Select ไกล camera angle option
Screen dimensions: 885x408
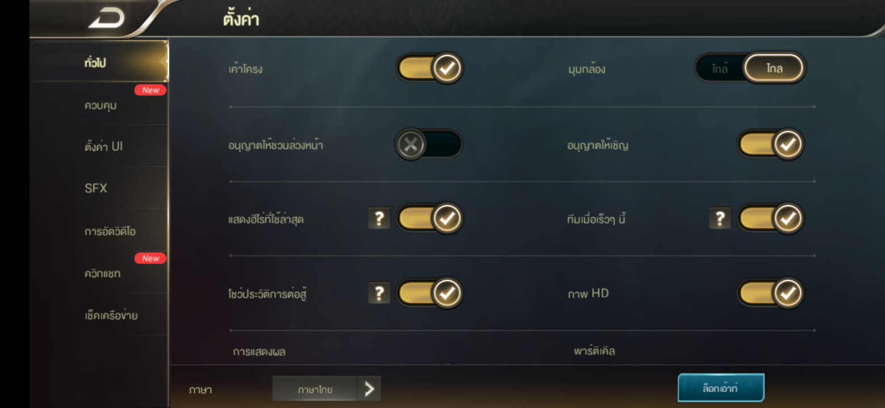(774, 69)
